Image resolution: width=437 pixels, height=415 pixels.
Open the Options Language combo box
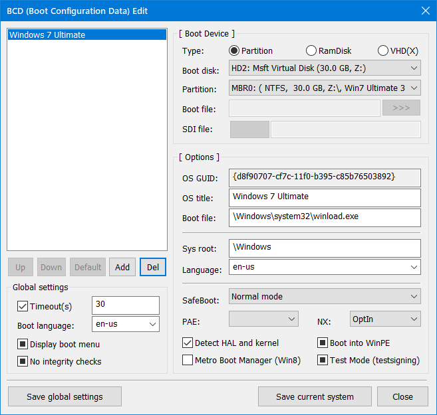tap(325, 267)
